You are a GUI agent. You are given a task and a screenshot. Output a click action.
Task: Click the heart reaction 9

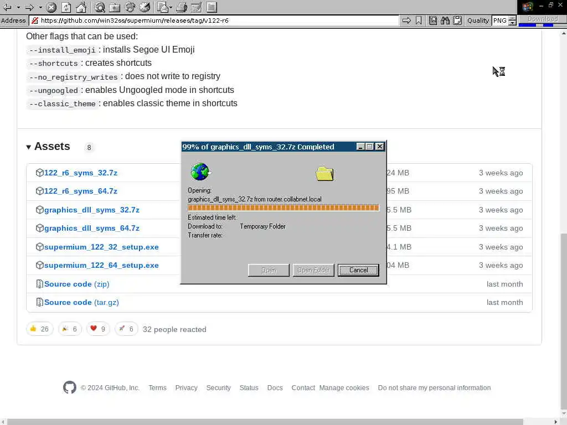[x=98, y=329]
